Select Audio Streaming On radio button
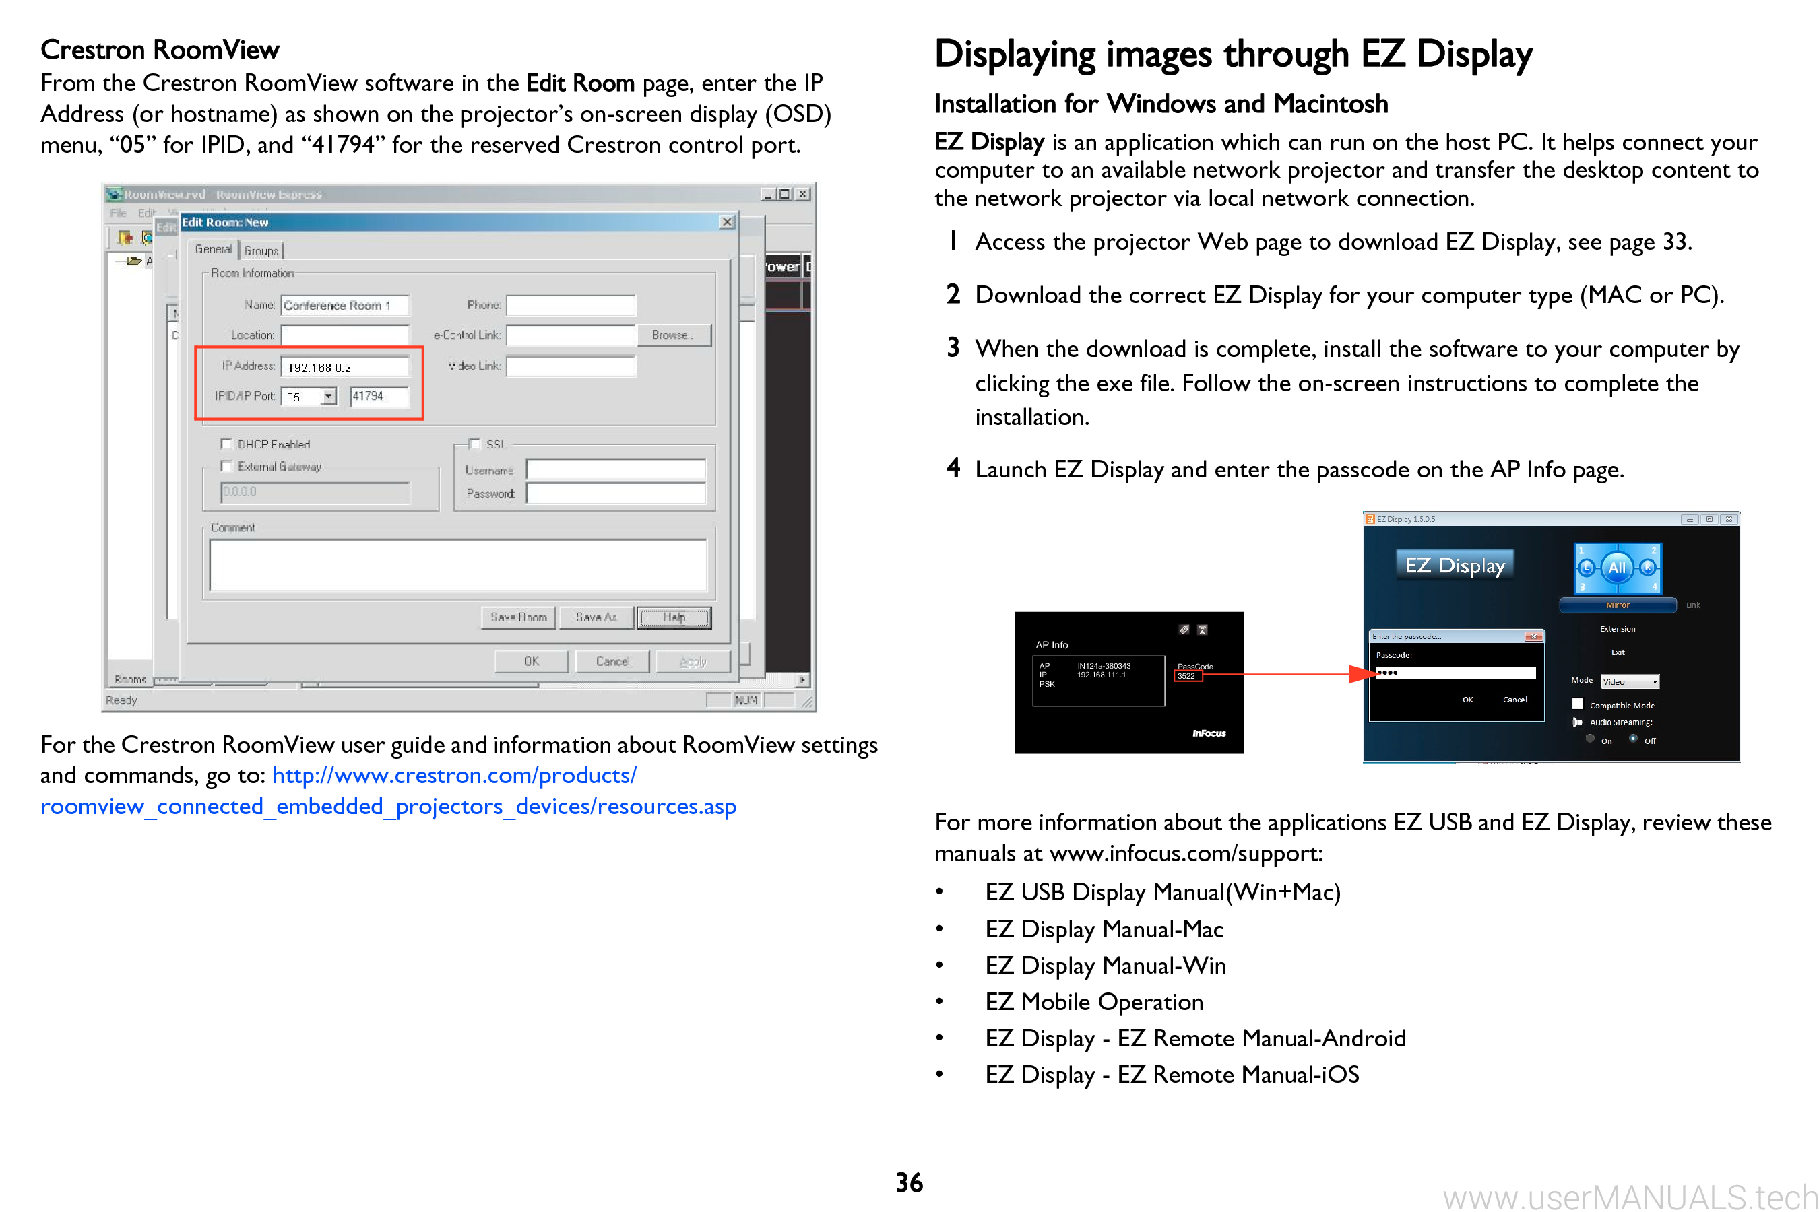This screenshot has width=1819, height=1212. click(1590, 740)
